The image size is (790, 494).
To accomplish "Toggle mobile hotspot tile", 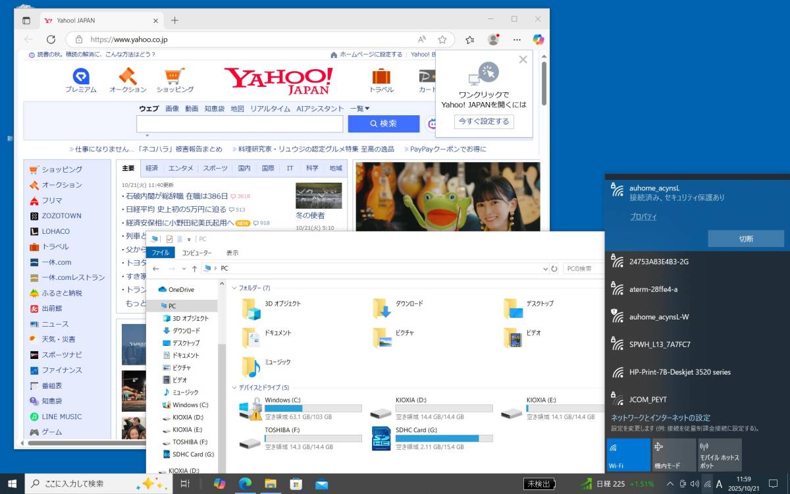I will [x=720, y=455].
